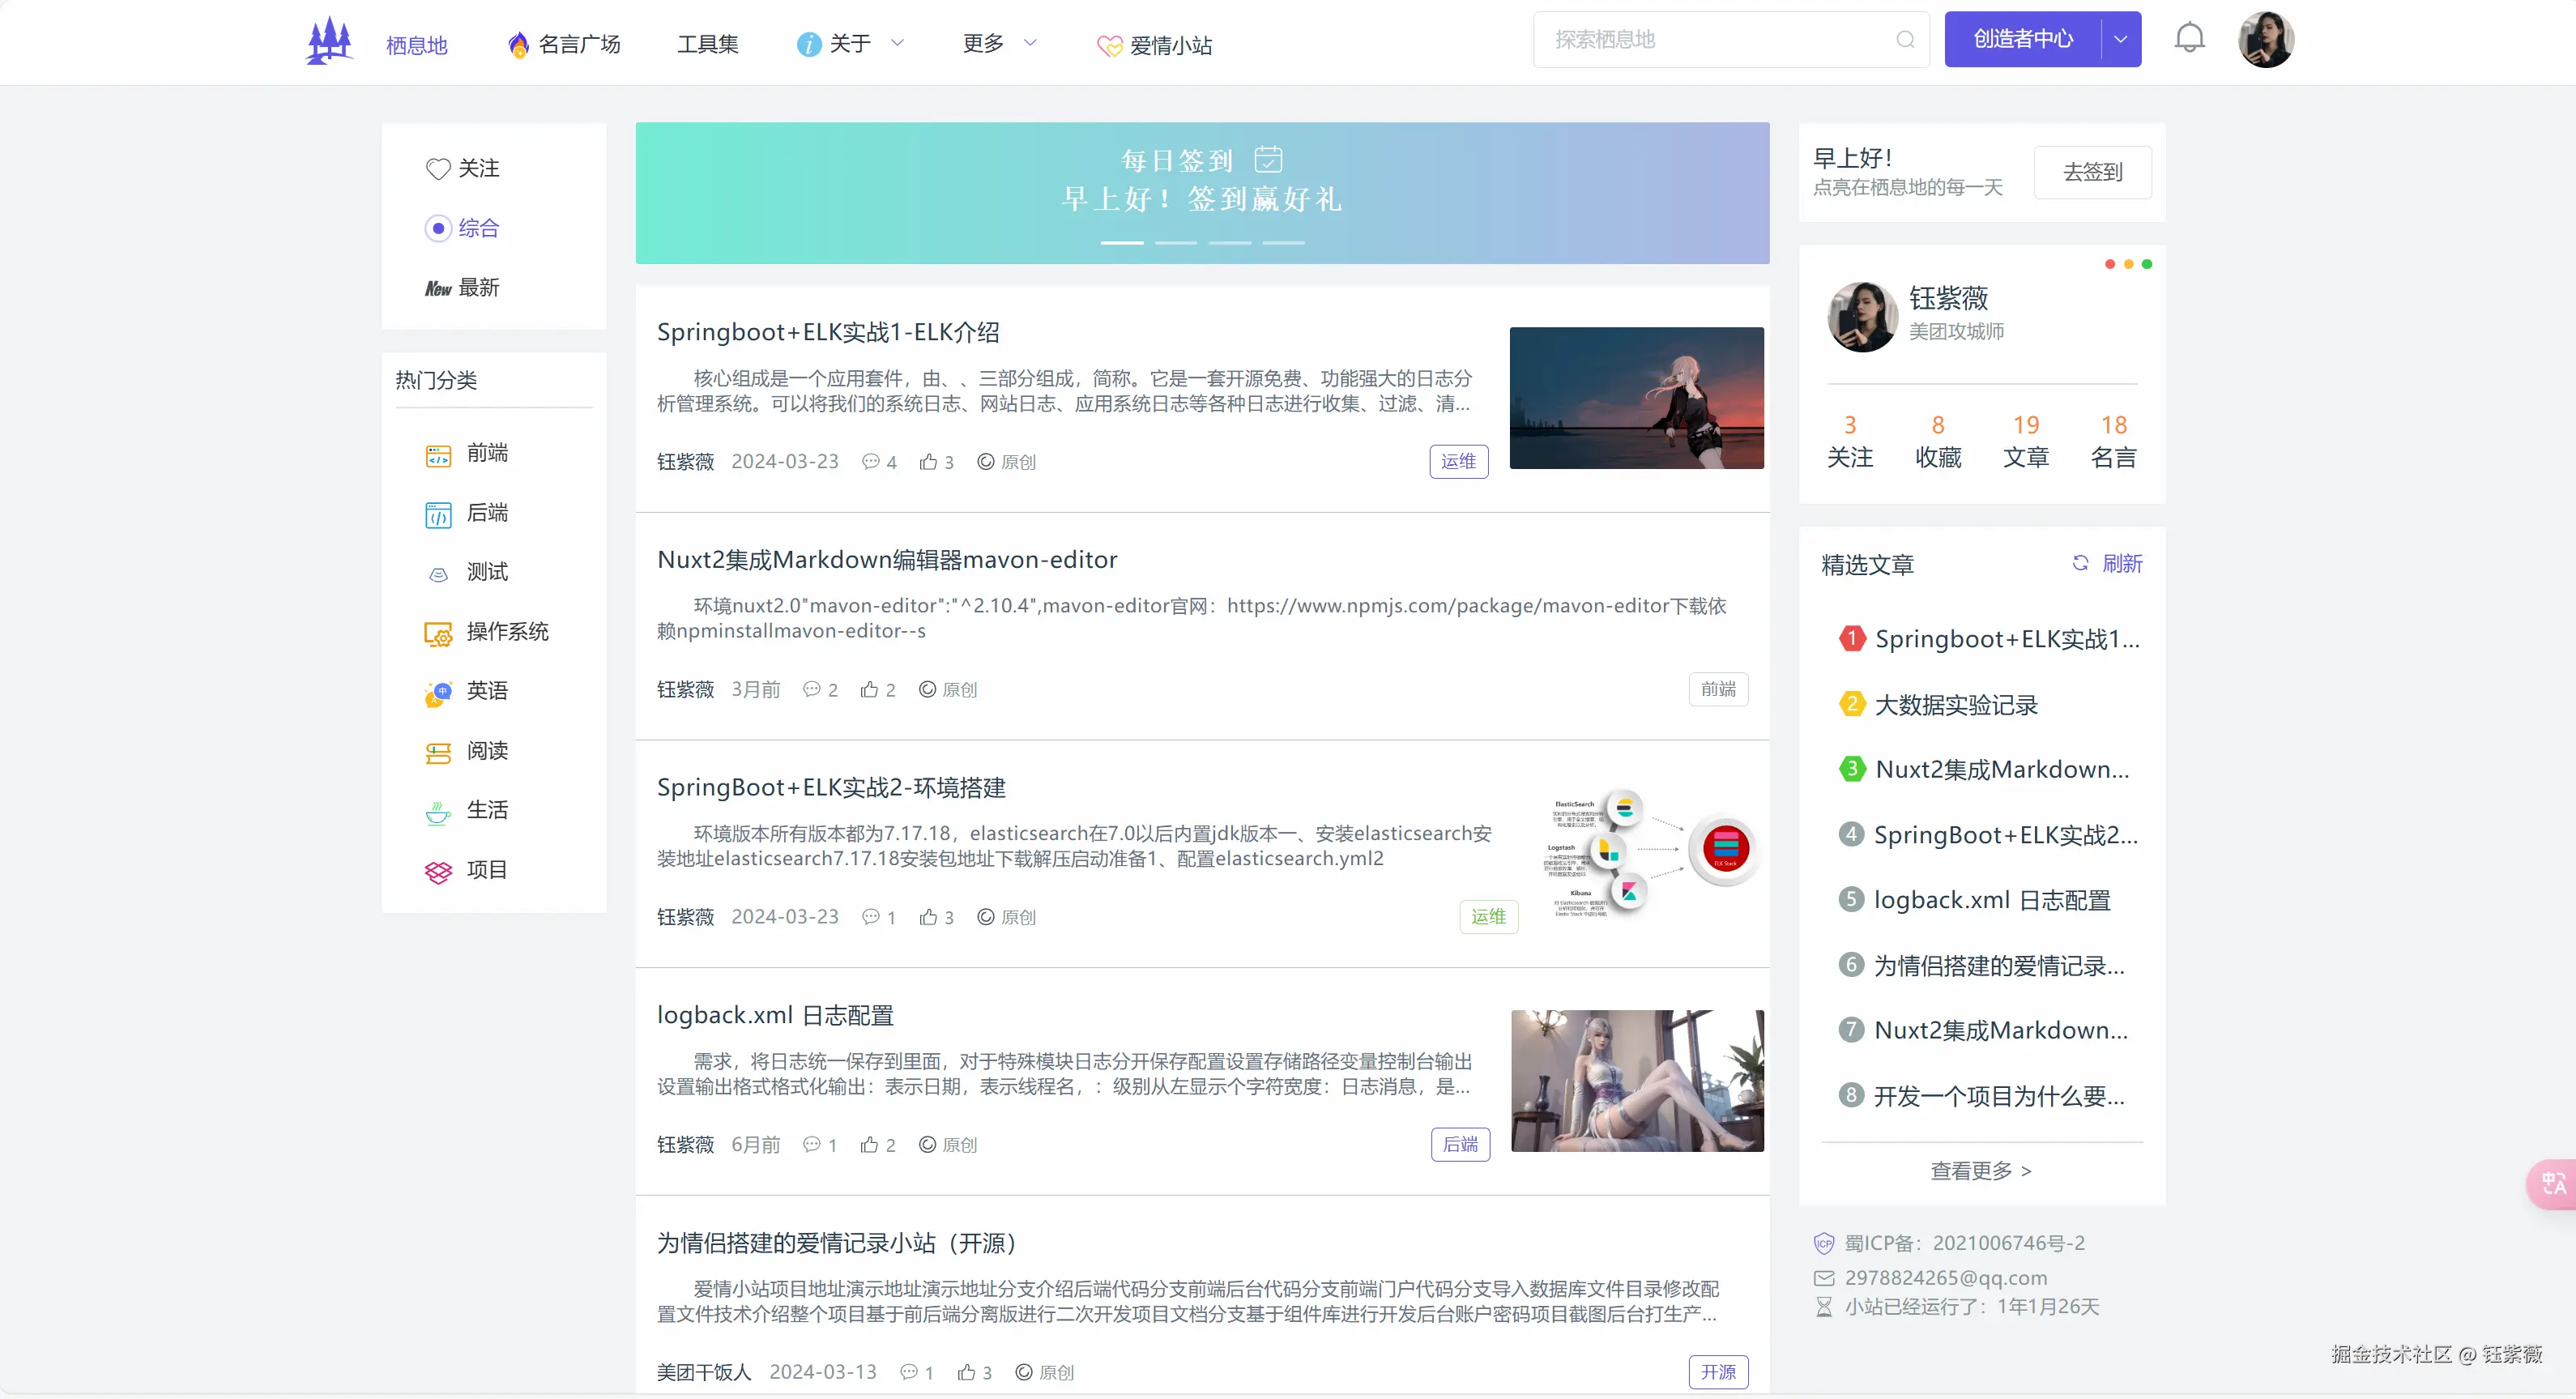Toggle like on the logback.xml article
Screen dimensions: 2576x1399
click(869, 1144)
